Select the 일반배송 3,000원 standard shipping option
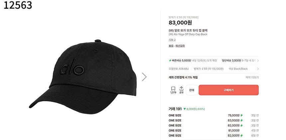The image size is (286, 140). click(x=231, y=61)
